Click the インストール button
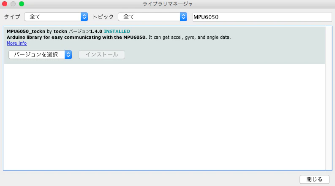The height and width of the screenshot is (186, 335). click(x=102, y=54)
